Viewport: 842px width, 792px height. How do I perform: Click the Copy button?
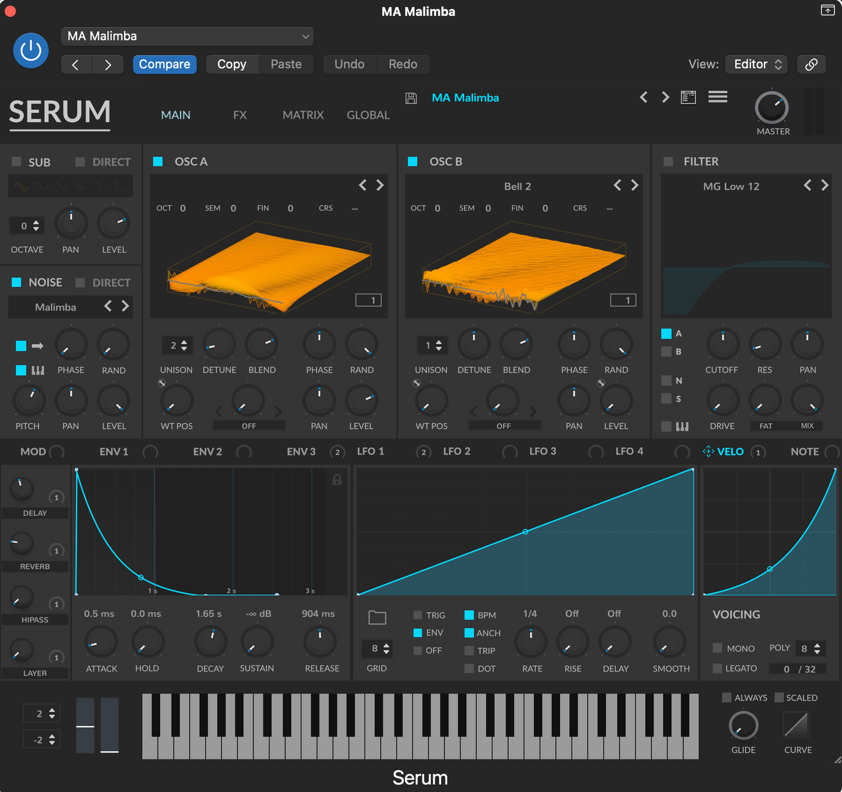pyautogui.click(x=232, y=64)
